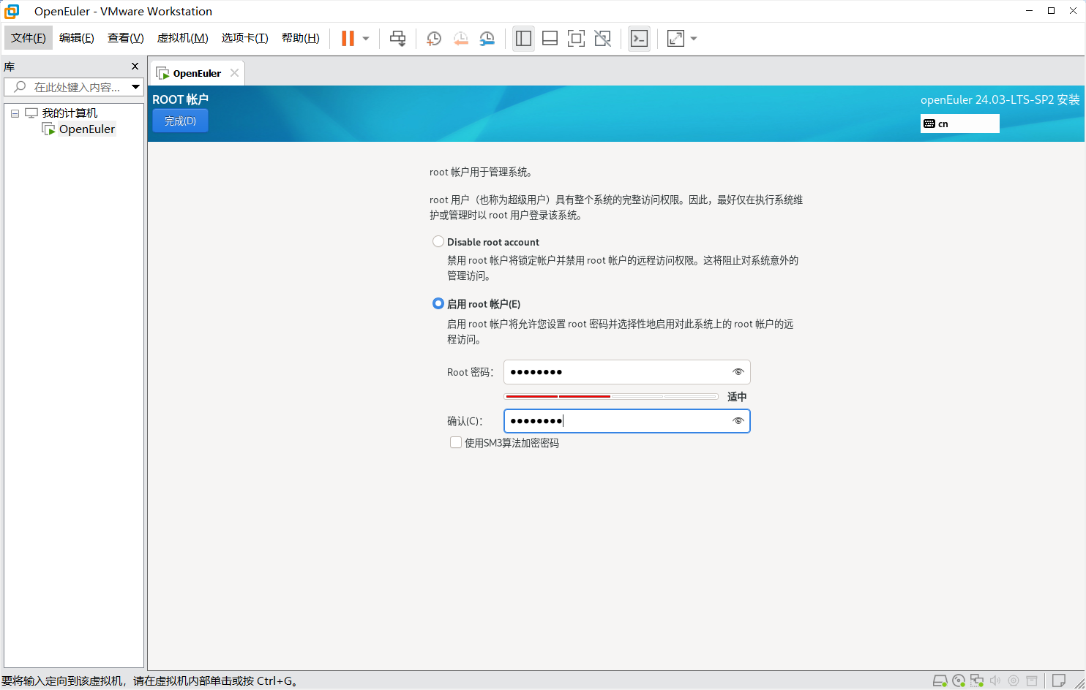Collapse the 我的计算机 tree node
Viewport: 1086px width, 690px height.
pyautogui.click(x=15, y=113)
